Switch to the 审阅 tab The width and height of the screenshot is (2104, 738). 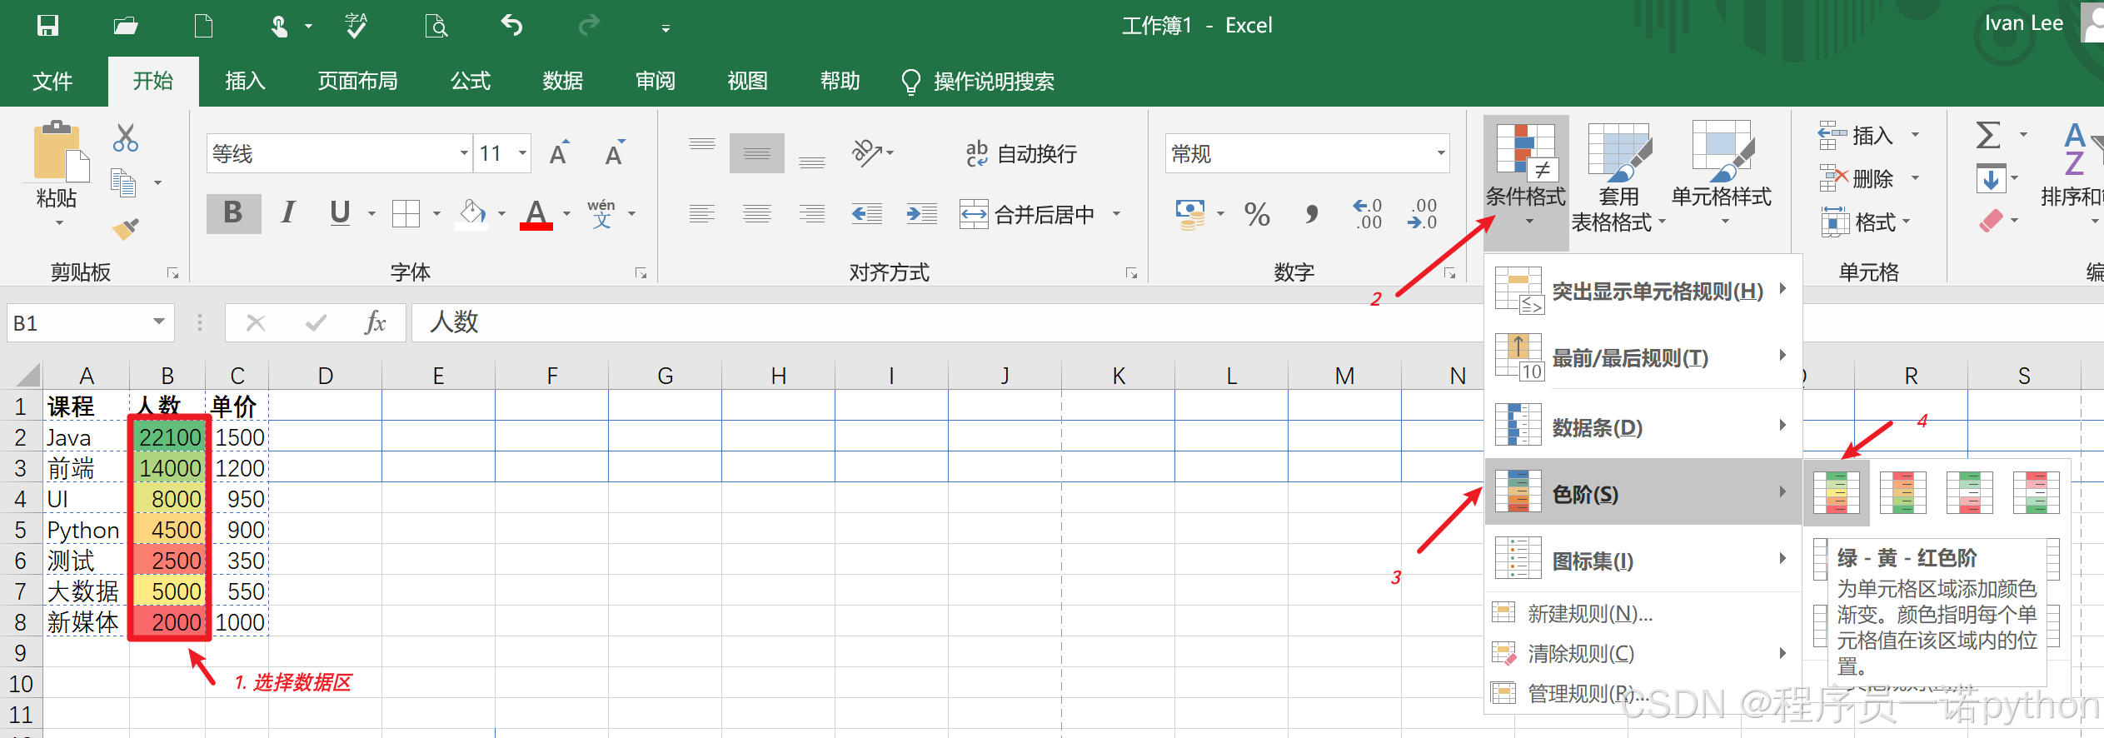click(656, 81)
